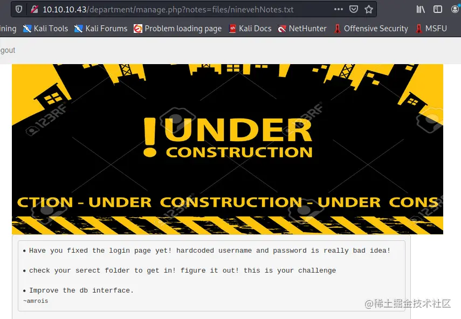Open the Kali Docs bookmark
The image size is (461, 319).
click(x=250, y=29)
